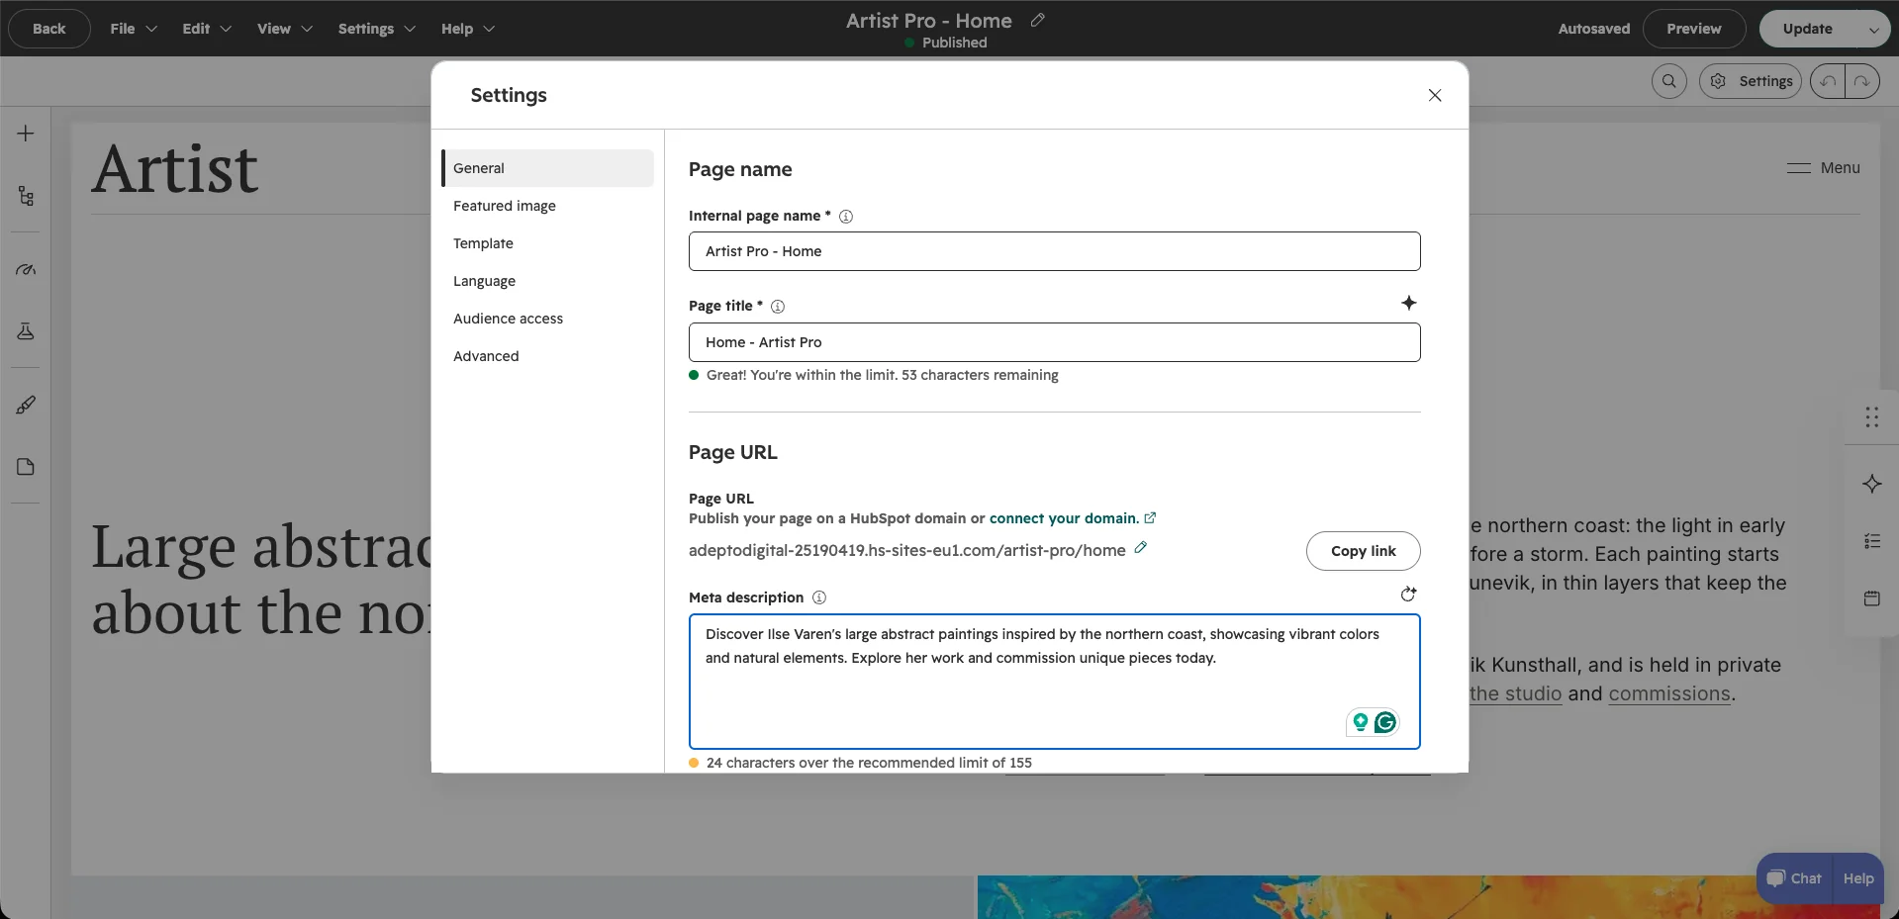Open the View menu
This screenshot has height=919, width=1899.
pyautogui.click(x=284, y=29)
